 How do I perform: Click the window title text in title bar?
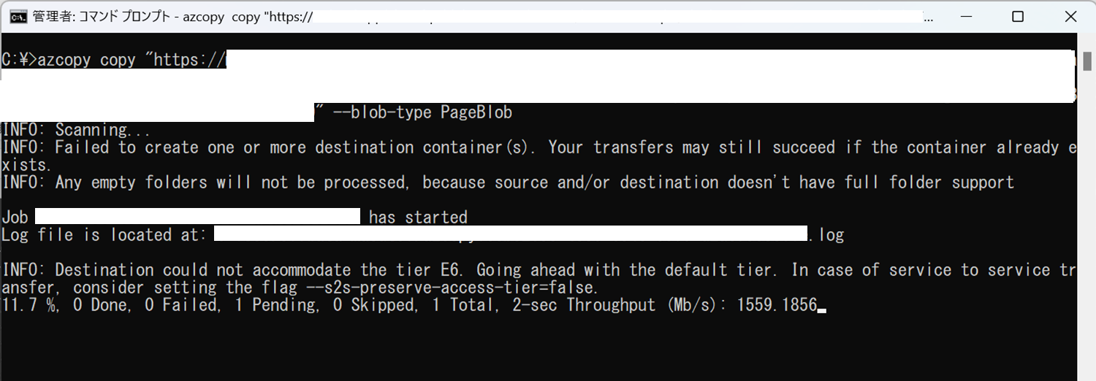(x=171, y=16)
